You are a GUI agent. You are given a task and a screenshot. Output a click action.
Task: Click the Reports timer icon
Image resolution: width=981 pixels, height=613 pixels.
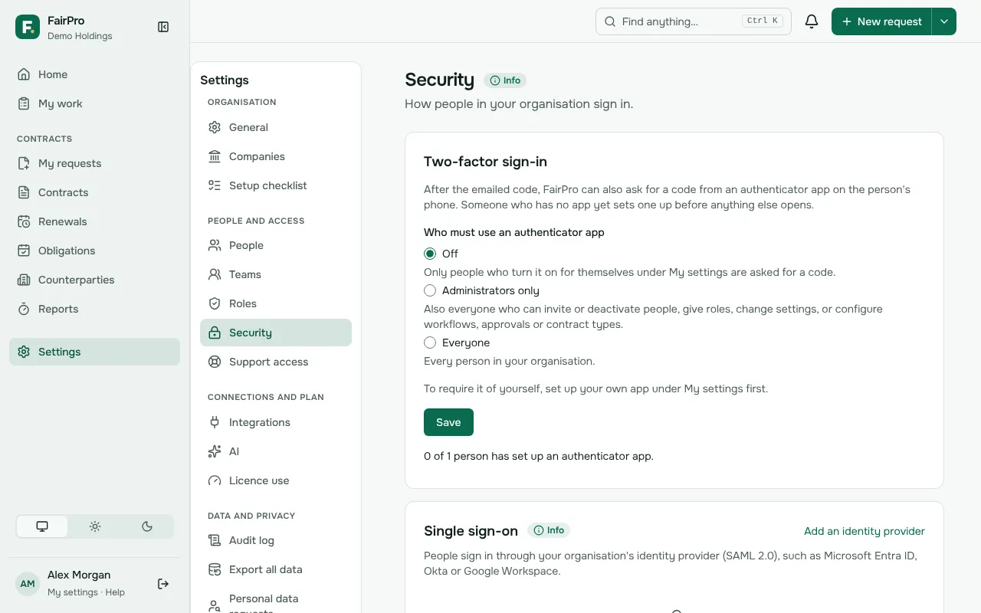24,309
